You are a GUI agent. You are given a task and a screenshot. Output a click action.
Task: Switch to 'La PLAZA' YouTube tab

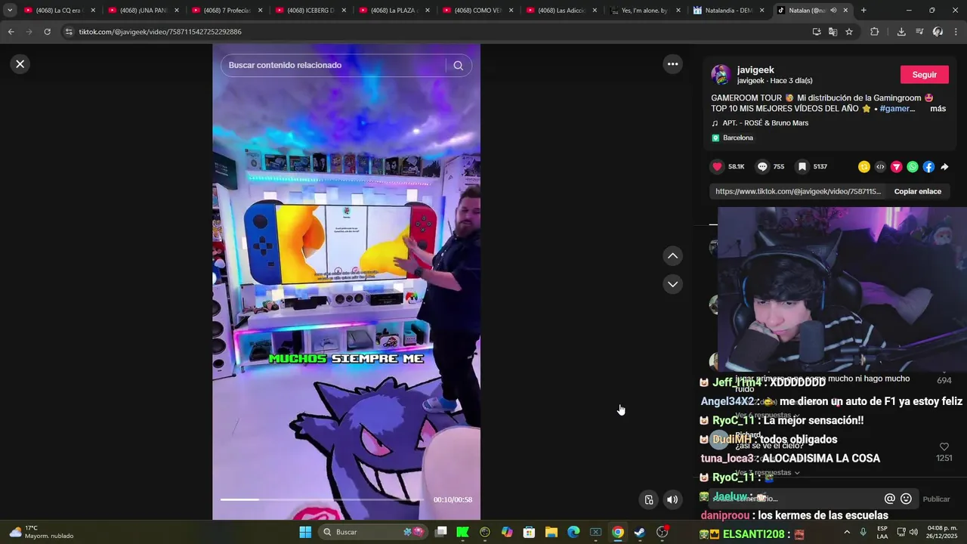point(393,11)
